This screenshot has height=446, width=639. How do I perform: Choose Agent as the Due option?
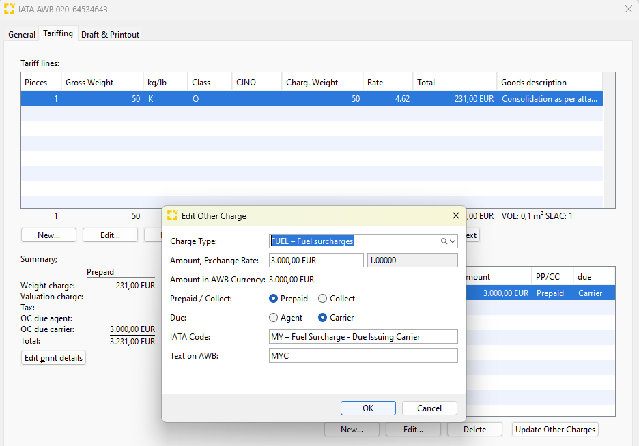point(274,318)
